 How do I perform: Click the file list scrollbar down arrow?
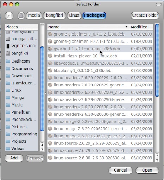pyautogui.click(x=157, y=160)
